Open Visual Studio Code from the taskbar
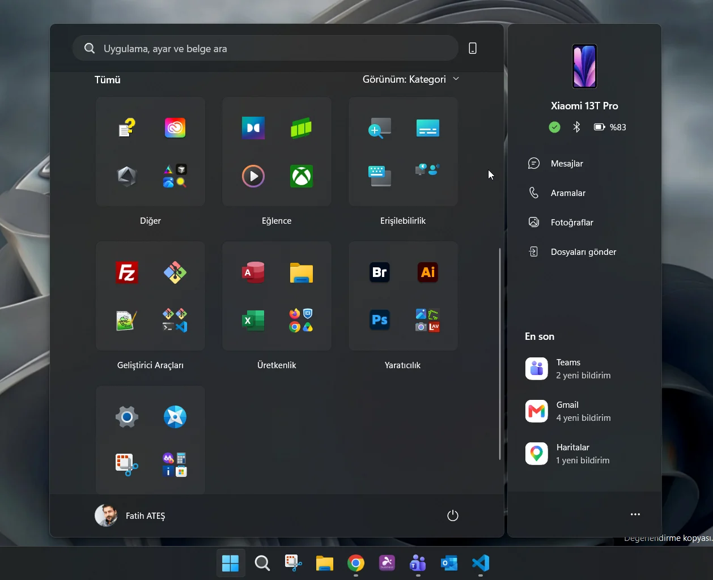The width and height of the screenshot is (713, 580). (481, 563)
